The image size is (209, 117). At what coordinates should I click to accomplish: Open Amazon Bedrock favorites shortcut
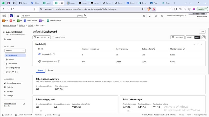click(x=54, y=21)
